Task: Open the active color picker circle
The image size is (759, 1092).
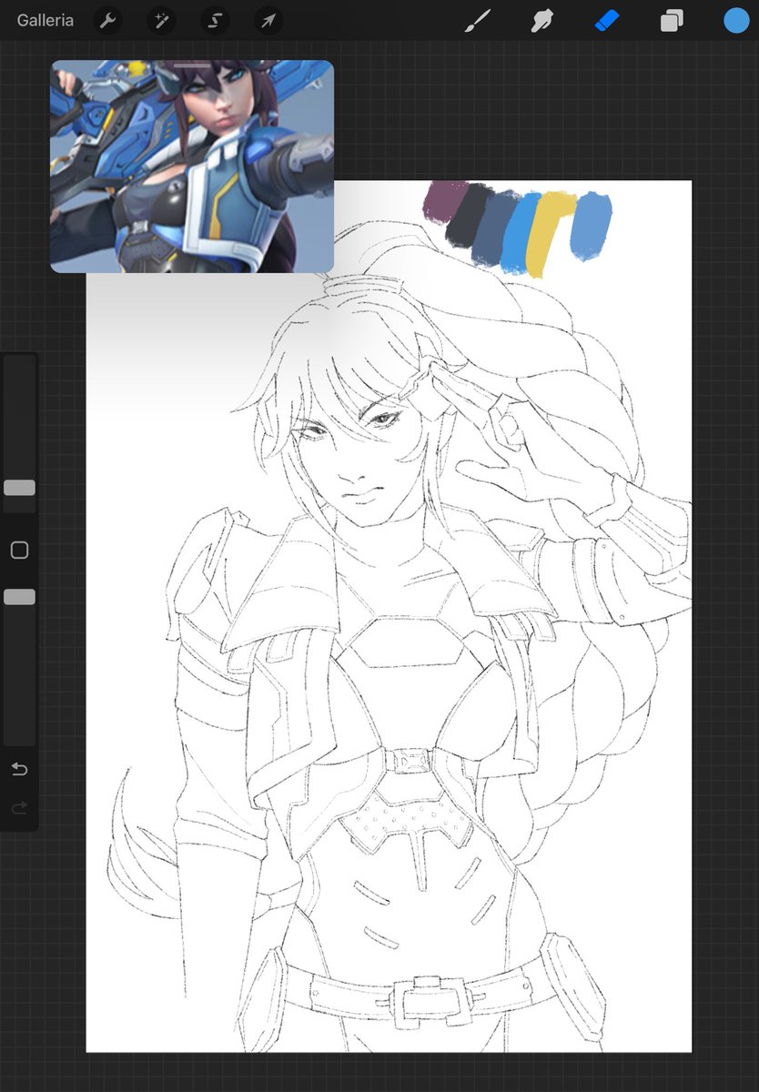Action: (x=736, y=20)
